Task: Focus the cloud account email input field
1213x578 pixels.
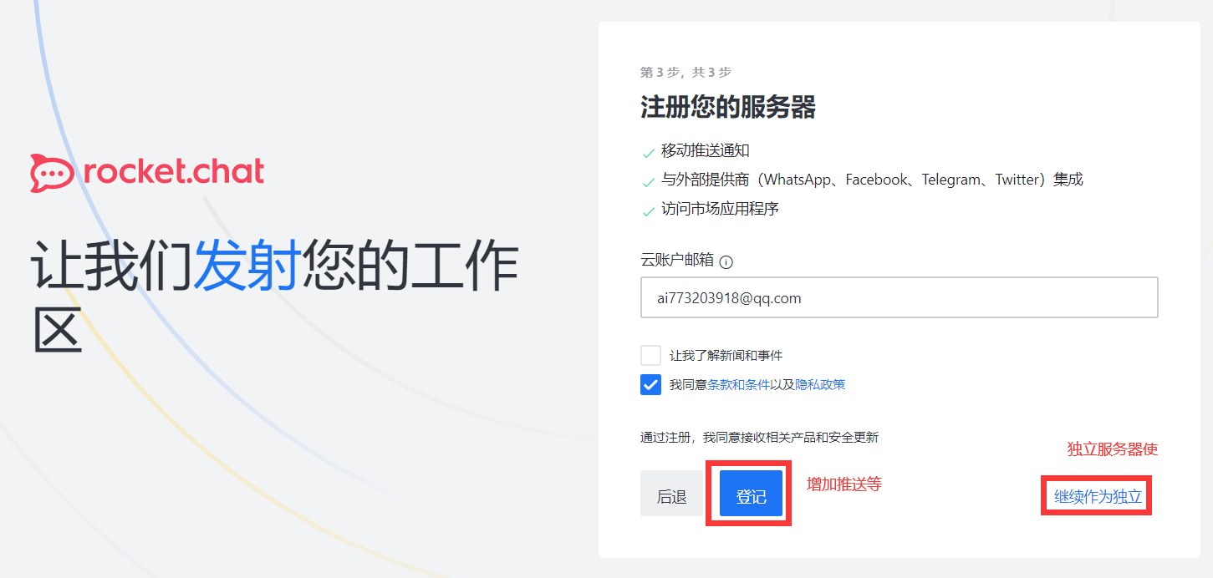Action: [x=899, y=297]
